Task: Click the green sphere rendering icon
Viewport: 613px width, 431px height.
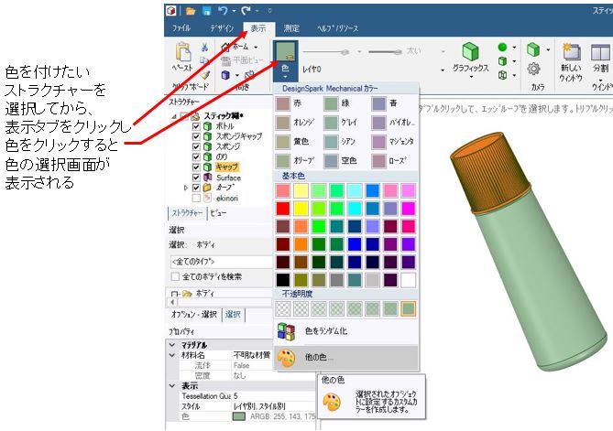Action: (x=503, y=48)
